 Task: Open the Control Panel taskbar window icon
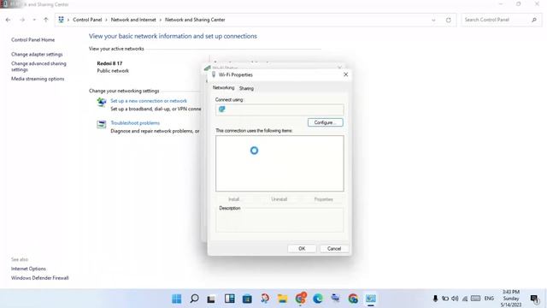point(370,299)
